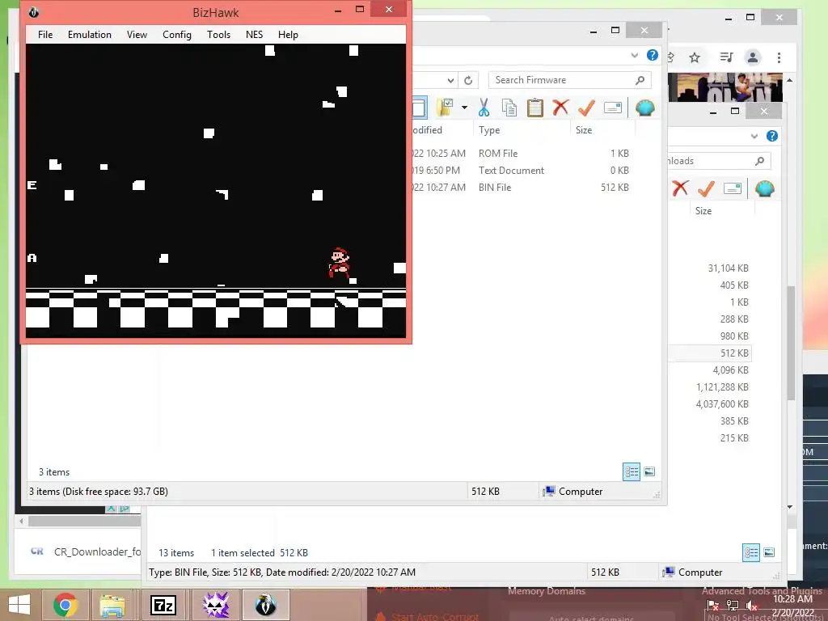Open the View menu in BizHawk
Image resolution: width=828 pixels, height=621 pixels.
click(x=137, y=34)
